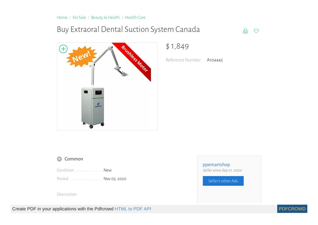This screenshot has width=318, height=225.
Task: Click the Common section heading
Action: point(74,159)
